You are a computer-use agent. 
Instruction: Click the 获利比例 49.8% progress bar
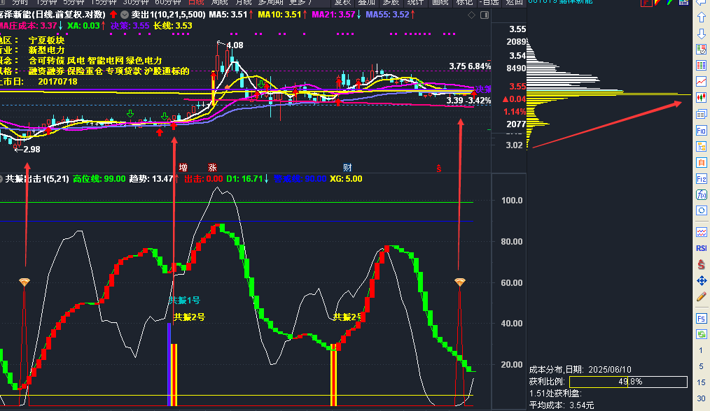(628, 382)
